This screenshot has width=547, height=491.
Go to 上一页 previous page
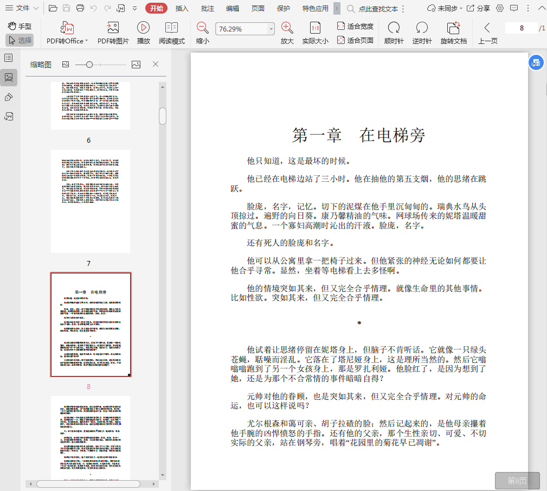pos(487,33)
